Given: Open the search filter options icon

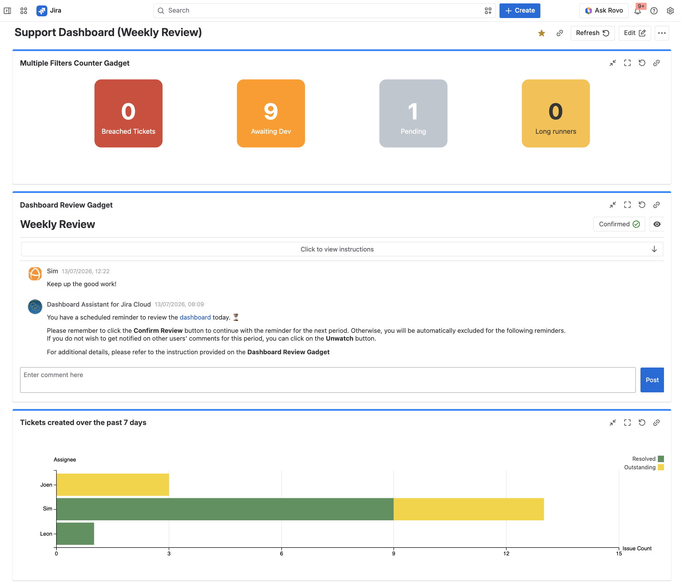Looking at the screenshot, I should click(488, 11).
